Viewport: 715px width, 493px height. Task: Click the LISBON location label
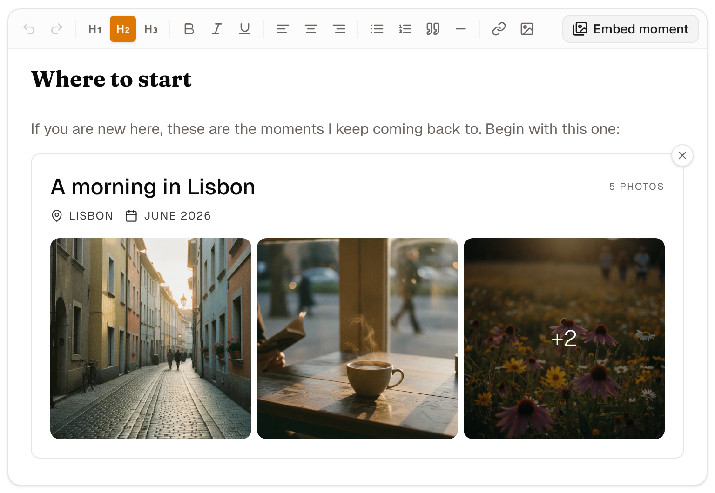point(91,216)
